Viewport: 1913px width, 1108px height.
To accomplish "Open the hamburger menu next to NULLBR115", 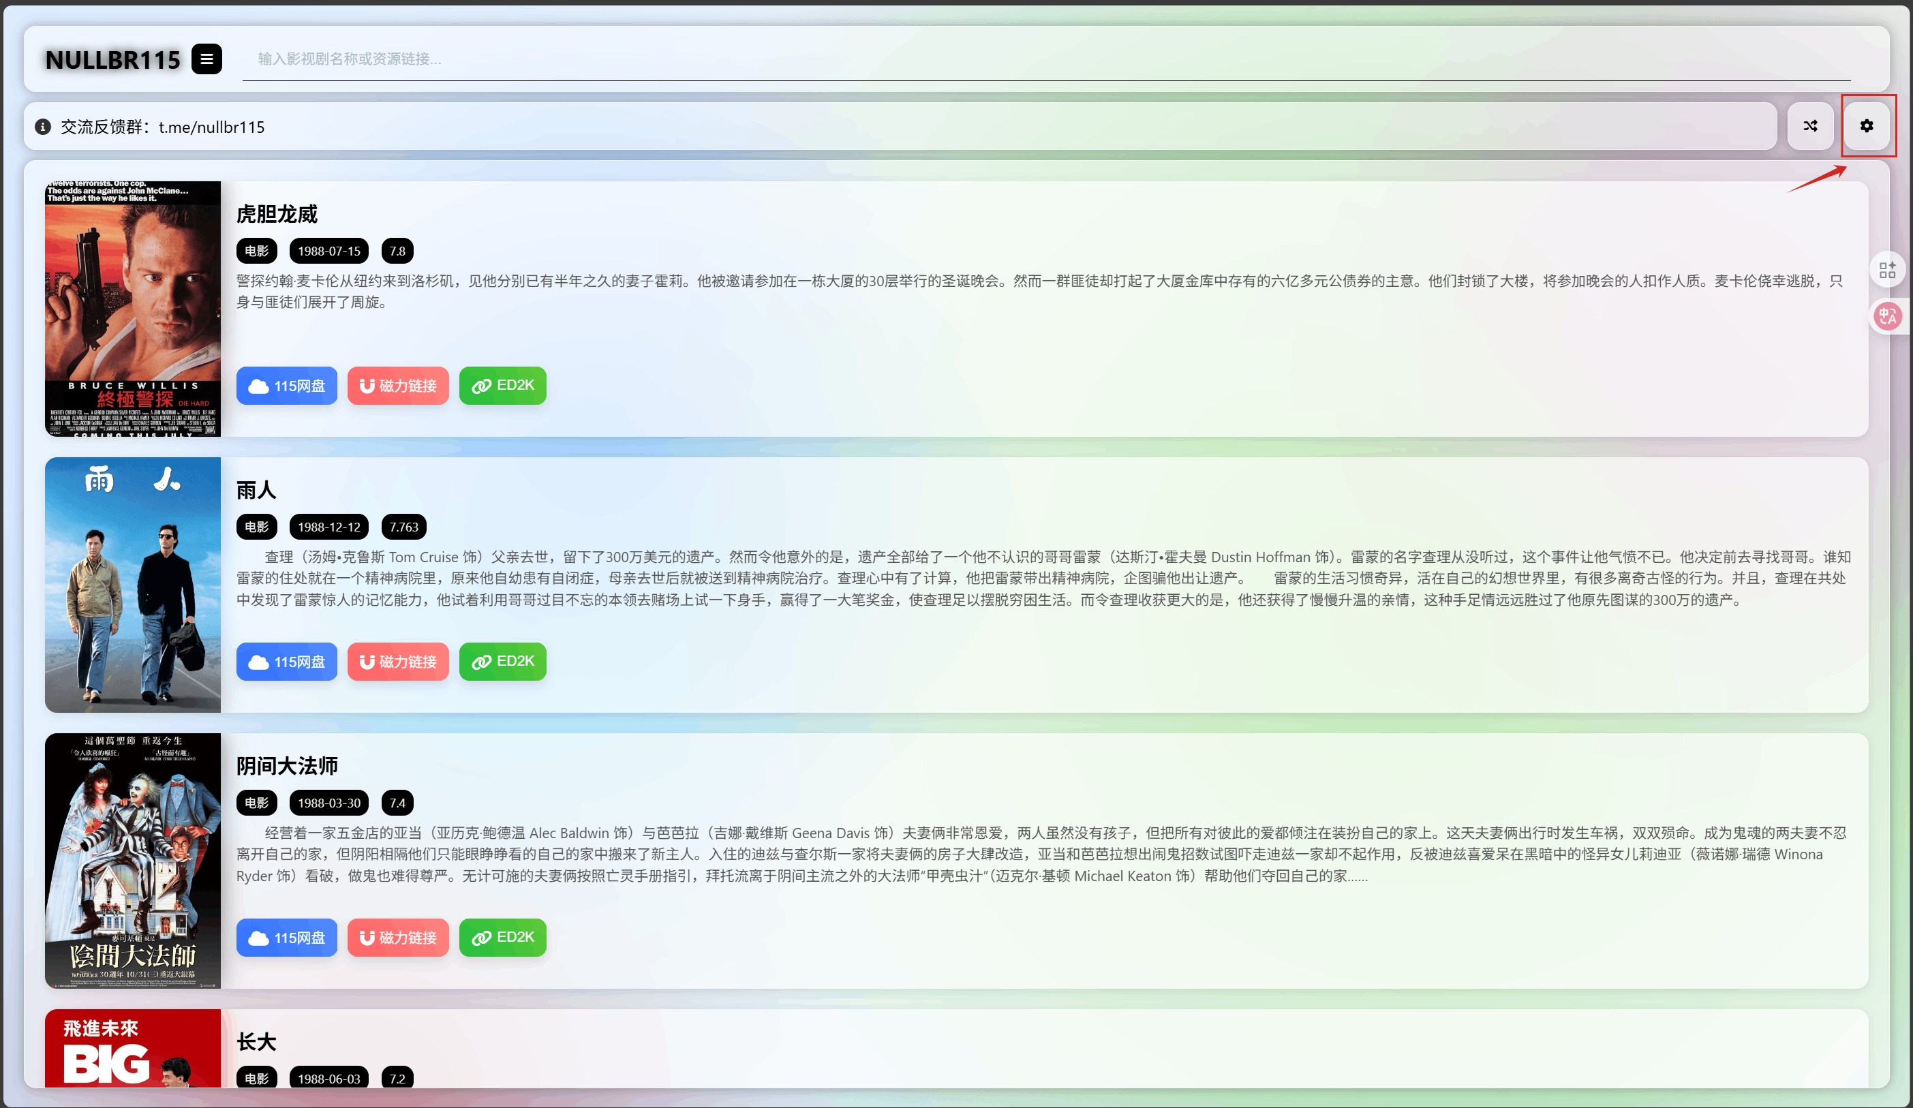I will click(206, 59).
